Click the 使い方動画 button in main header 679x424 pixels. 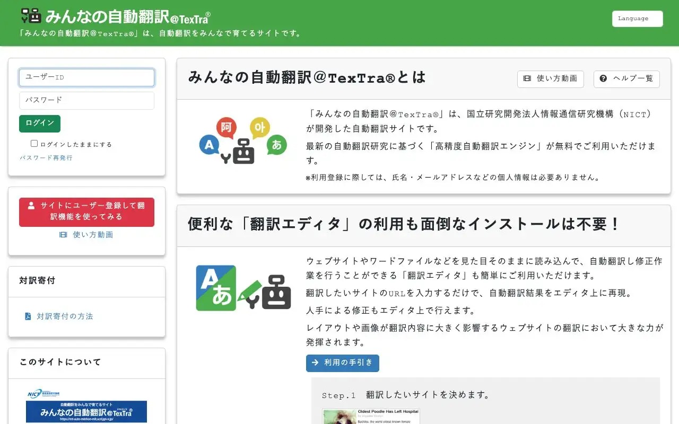[x=551, y=79]
